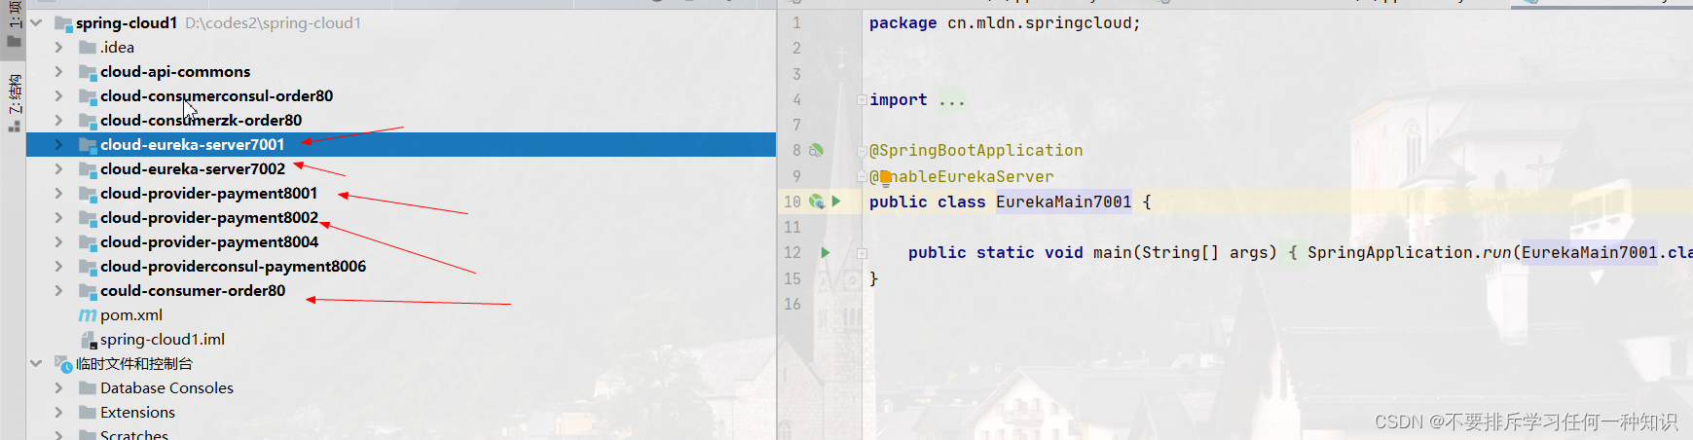This screenshot has height=440, width=1693.
Task: Click SpringApplication.run call in editor
Action: (x=1410, y=252)
